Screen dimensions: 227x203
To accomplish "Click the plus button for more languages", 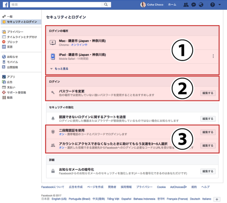I will [217, 199].
